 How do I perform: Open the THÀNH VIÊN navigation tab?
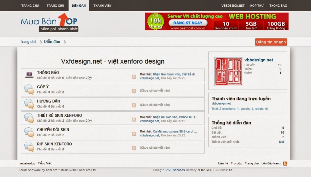(102, 6)
